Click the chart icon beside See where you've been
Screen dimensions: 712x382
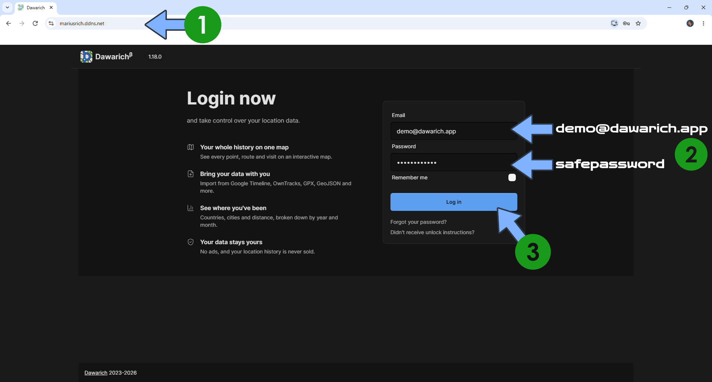point(191,208)
